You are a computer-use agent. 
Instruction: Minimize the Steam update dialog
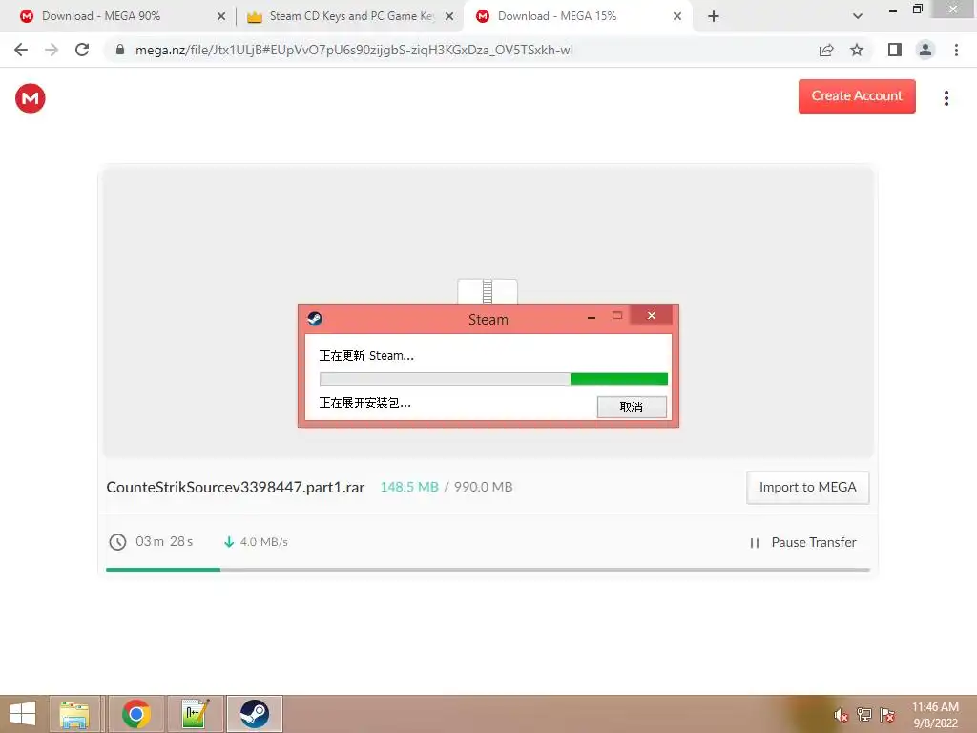(x=592, y=317)
